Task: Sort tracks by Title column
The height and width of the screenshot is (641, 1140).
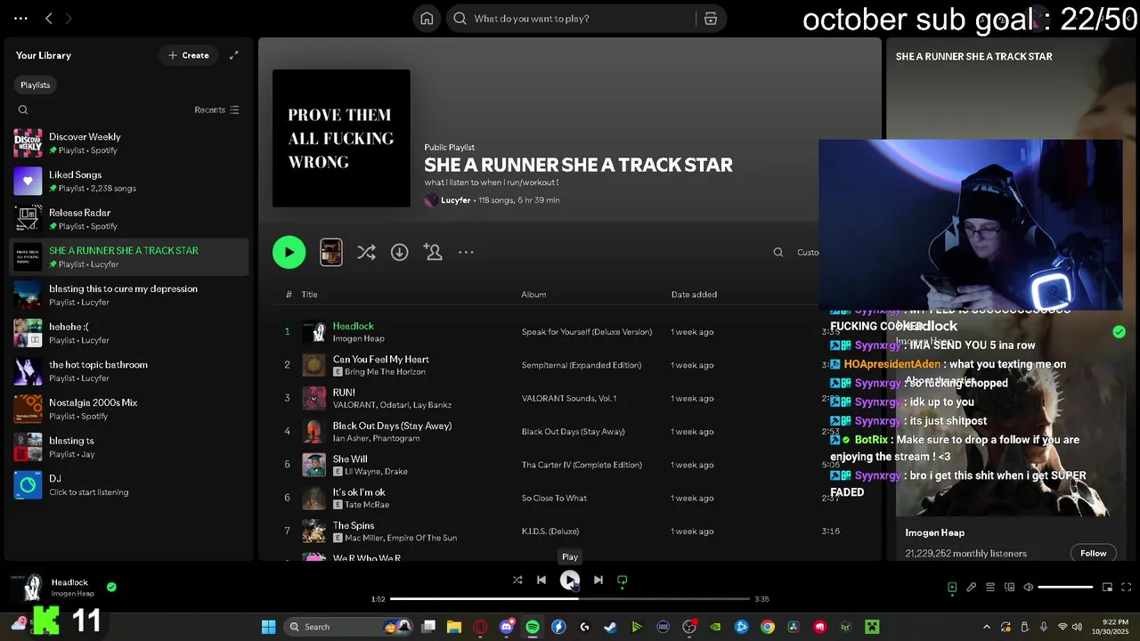Action: coord(309,295)
